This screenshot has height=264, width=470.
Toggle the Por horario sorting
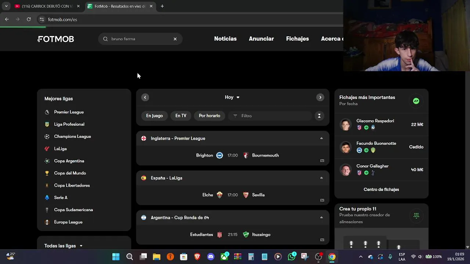pos(210,115)
